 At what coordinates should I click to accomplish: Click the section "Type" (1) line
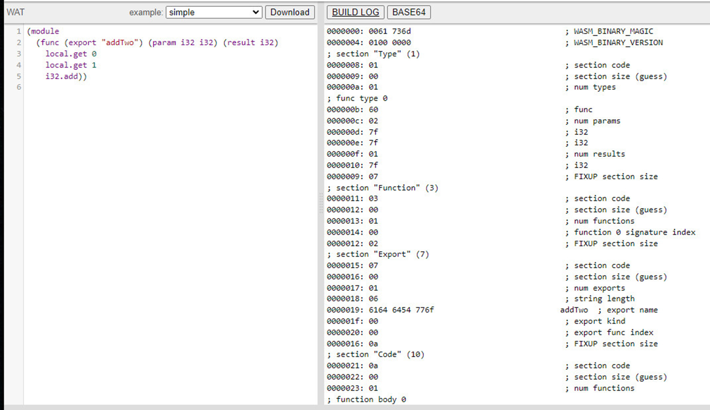(x=374, y=54)
